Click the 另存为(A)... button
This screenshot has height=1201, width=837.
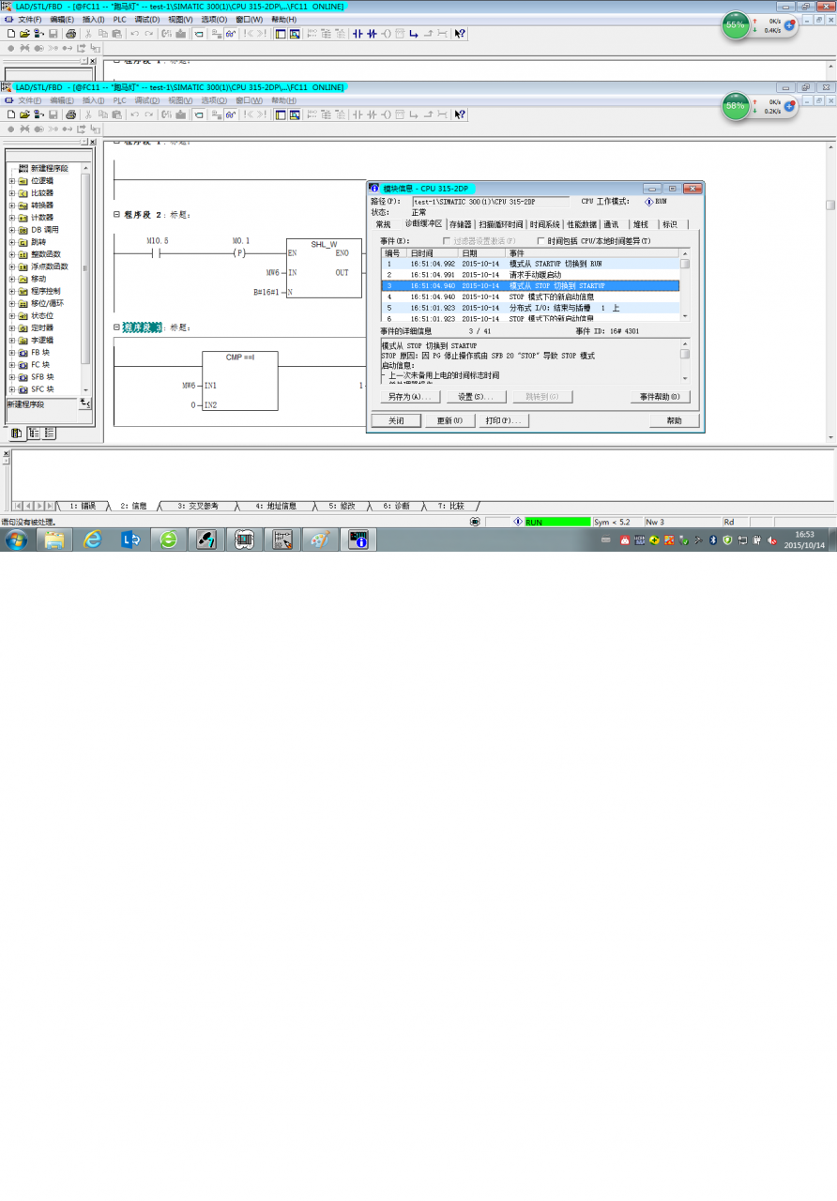point(409,397)
